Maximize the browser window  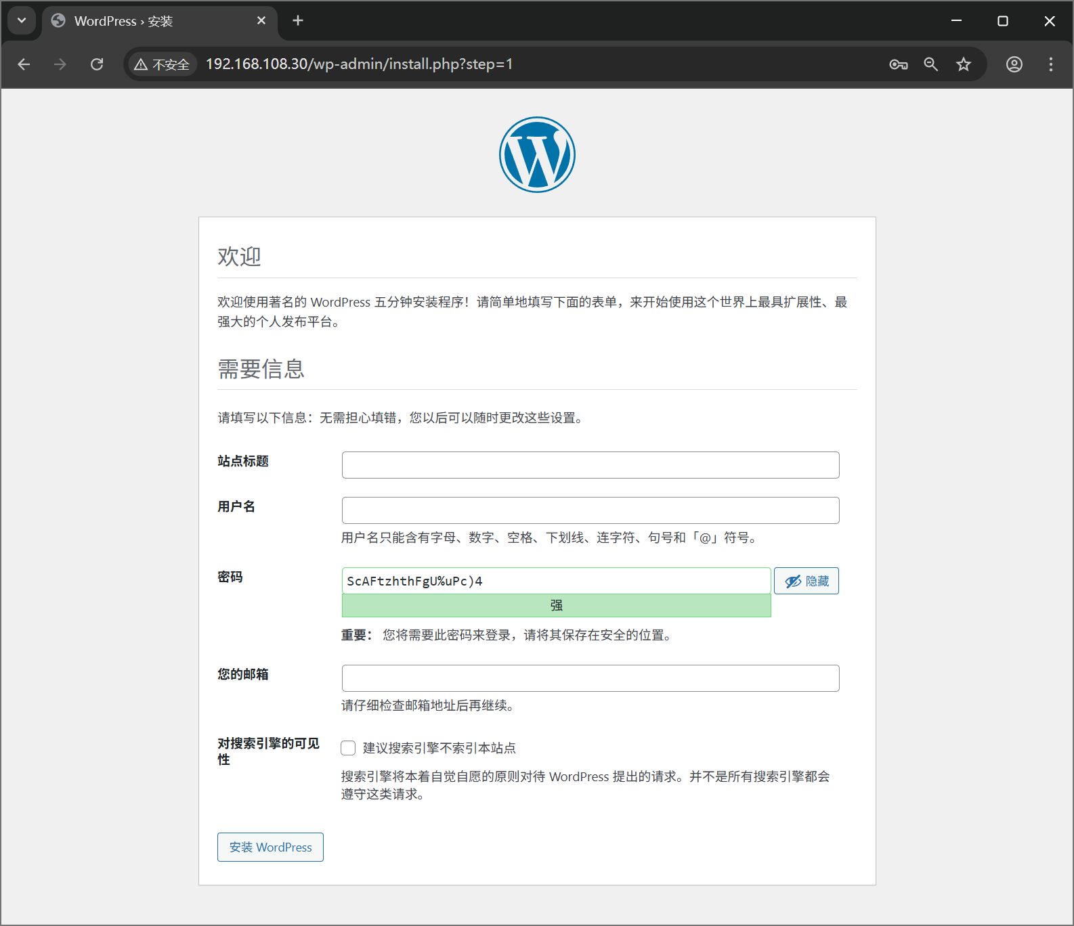click(1003, 20)
